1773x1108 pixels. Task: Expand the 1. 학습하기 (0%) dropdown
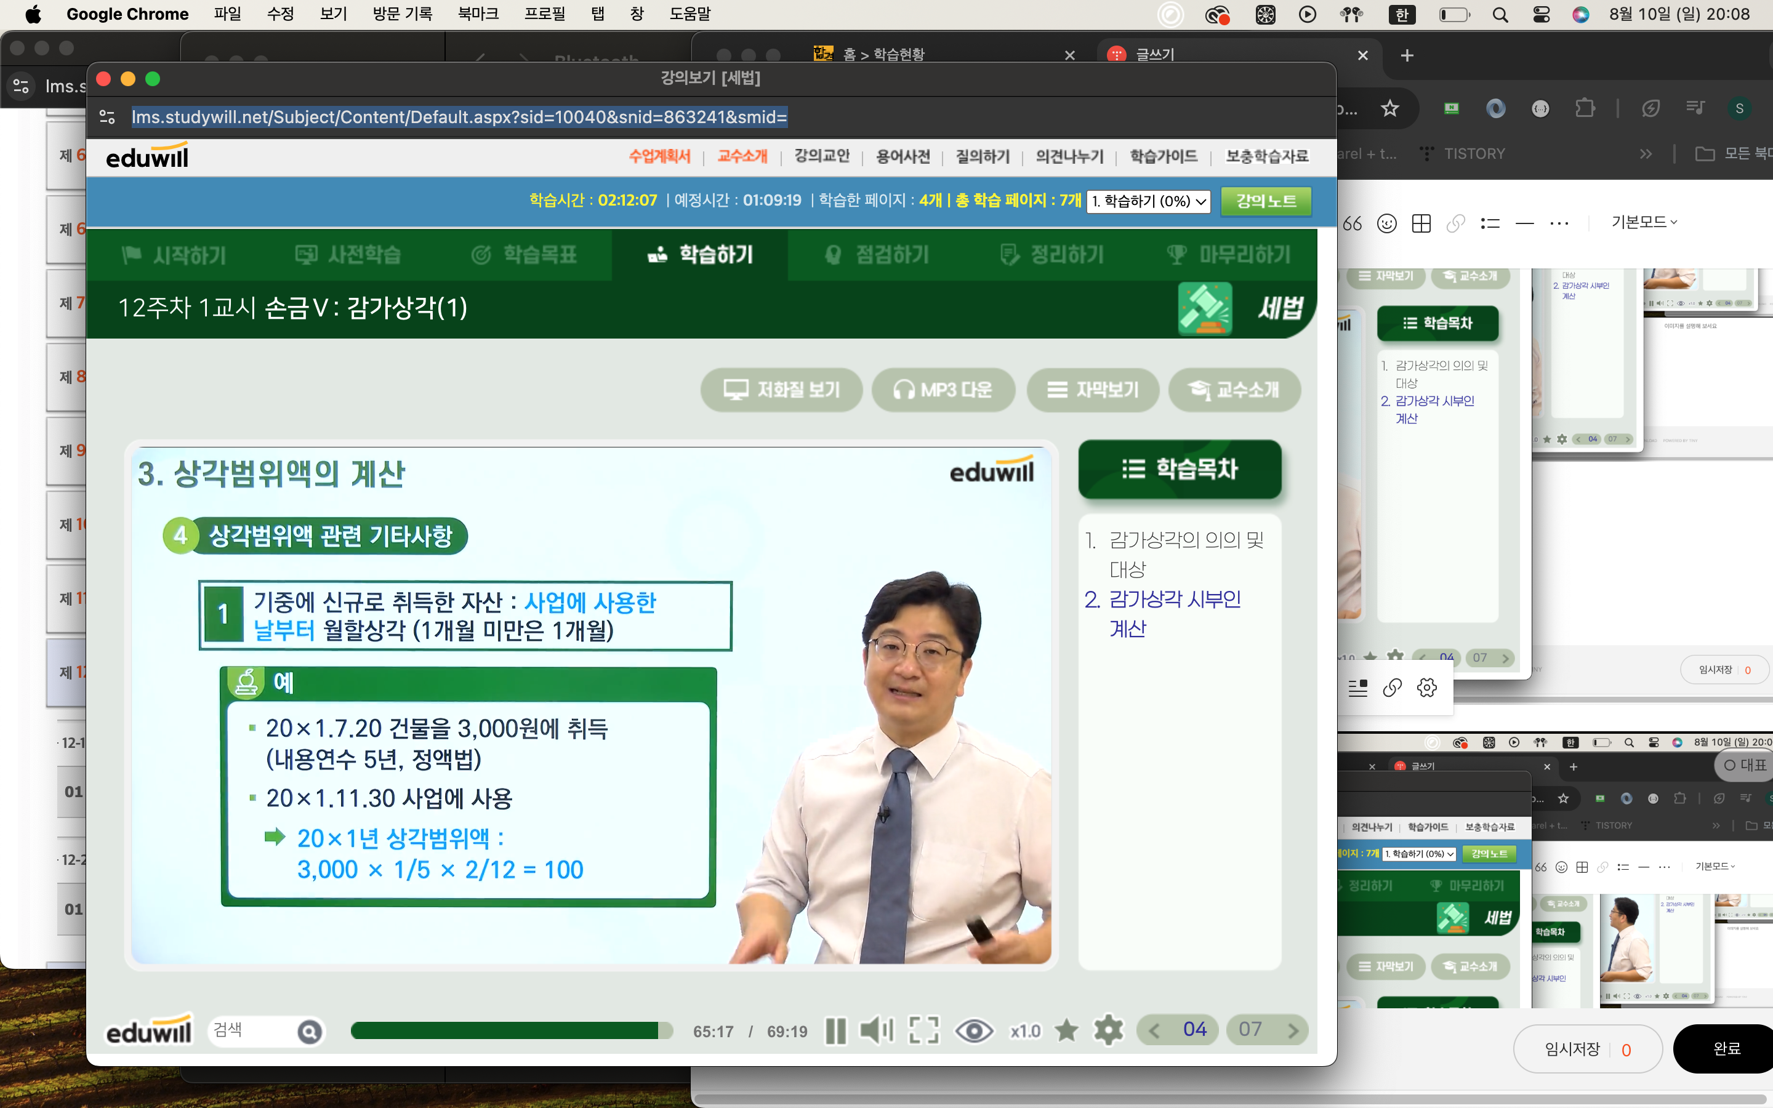pos(1148,201)
